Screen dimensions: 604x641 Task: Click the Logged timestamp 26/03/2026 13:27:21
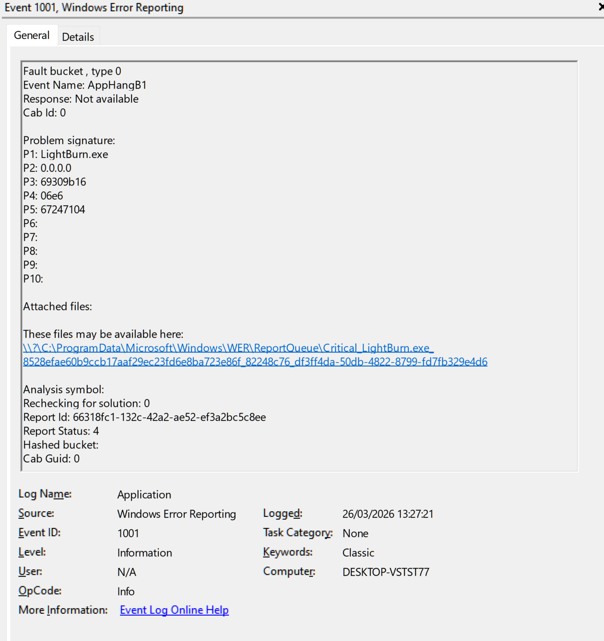pyautogui.click(x=388, y=514)
